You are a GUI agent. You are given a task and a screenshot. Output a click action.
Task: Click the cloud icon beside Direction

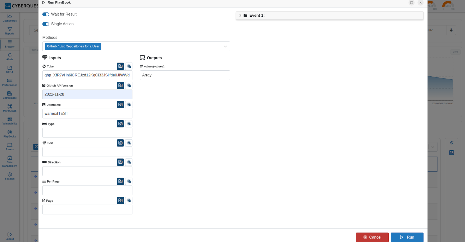pos(129,162)
